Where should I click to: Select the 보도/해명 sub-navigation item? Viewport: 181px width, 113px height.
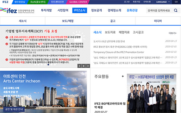point(68,21)
